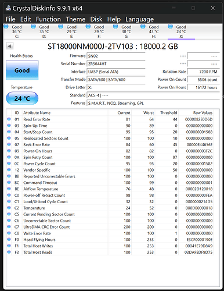224x291 pixels.
Task: Select the Head Flying Hours attribute name
Action: (39, 240)
